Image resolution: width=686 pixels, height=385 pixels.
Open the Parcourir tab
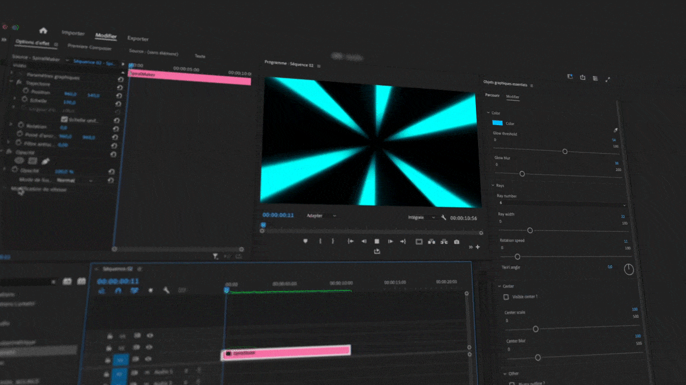click(492, 96)
